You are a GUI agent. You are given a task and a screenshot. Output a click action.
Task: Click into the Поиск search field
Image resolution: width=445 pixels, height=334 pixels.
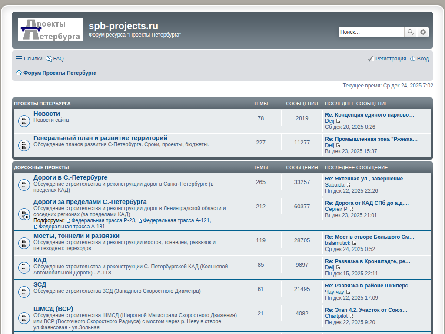click(x=371, y=32)
